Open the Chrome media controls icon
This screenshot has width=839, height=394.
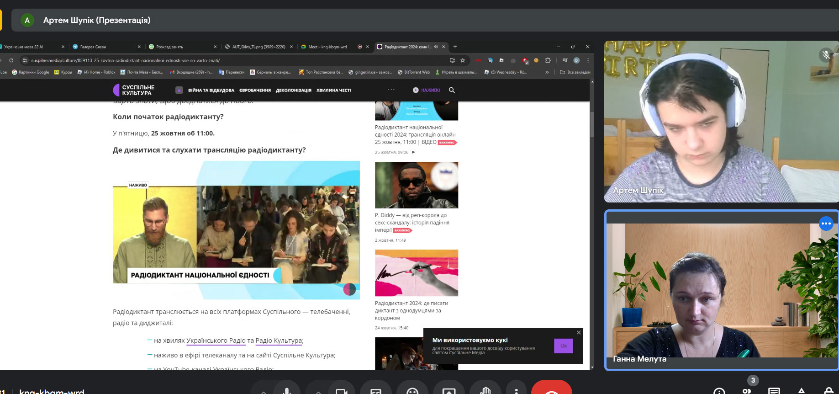pyautogui.click(x=565, y=60)
